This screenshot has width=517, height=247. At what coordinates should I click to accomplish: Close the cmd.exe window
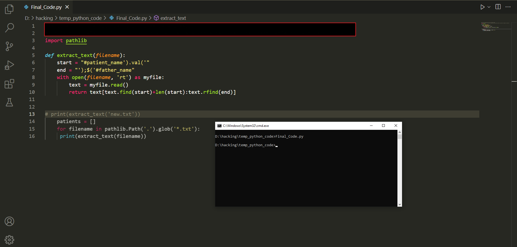pos(396,126)
